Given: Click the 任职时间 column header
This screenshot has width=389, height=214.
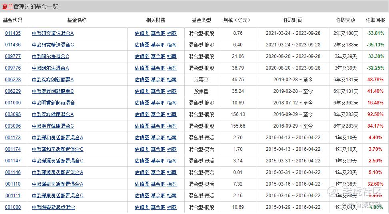Looking at the screenshot, I should click(x=293, y=20).
